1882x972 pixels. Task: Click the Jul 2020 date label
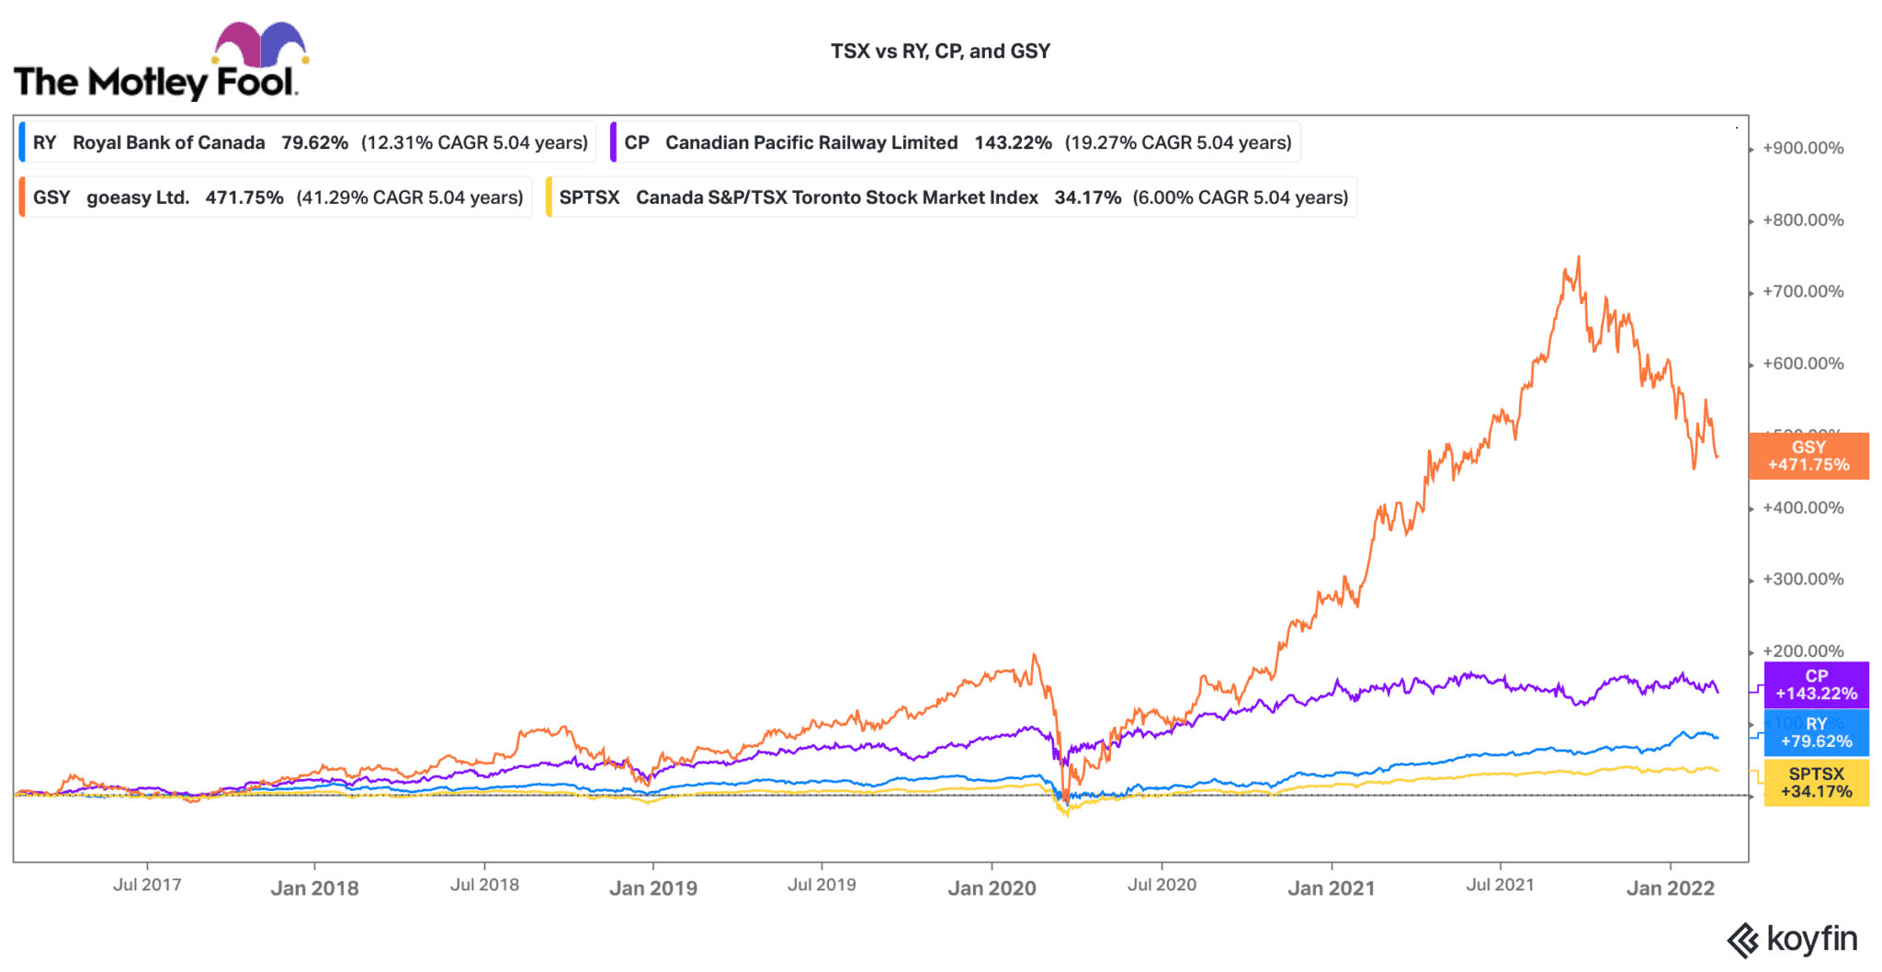click(1162, 885)
